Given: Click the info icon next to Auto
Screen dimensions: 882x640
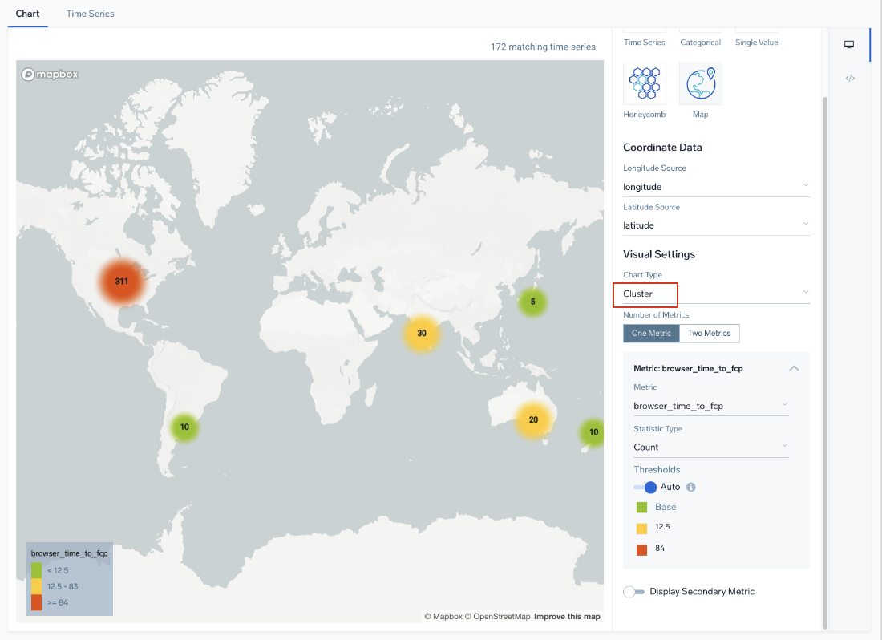Looking at the screenshot, I should (691, 488).
